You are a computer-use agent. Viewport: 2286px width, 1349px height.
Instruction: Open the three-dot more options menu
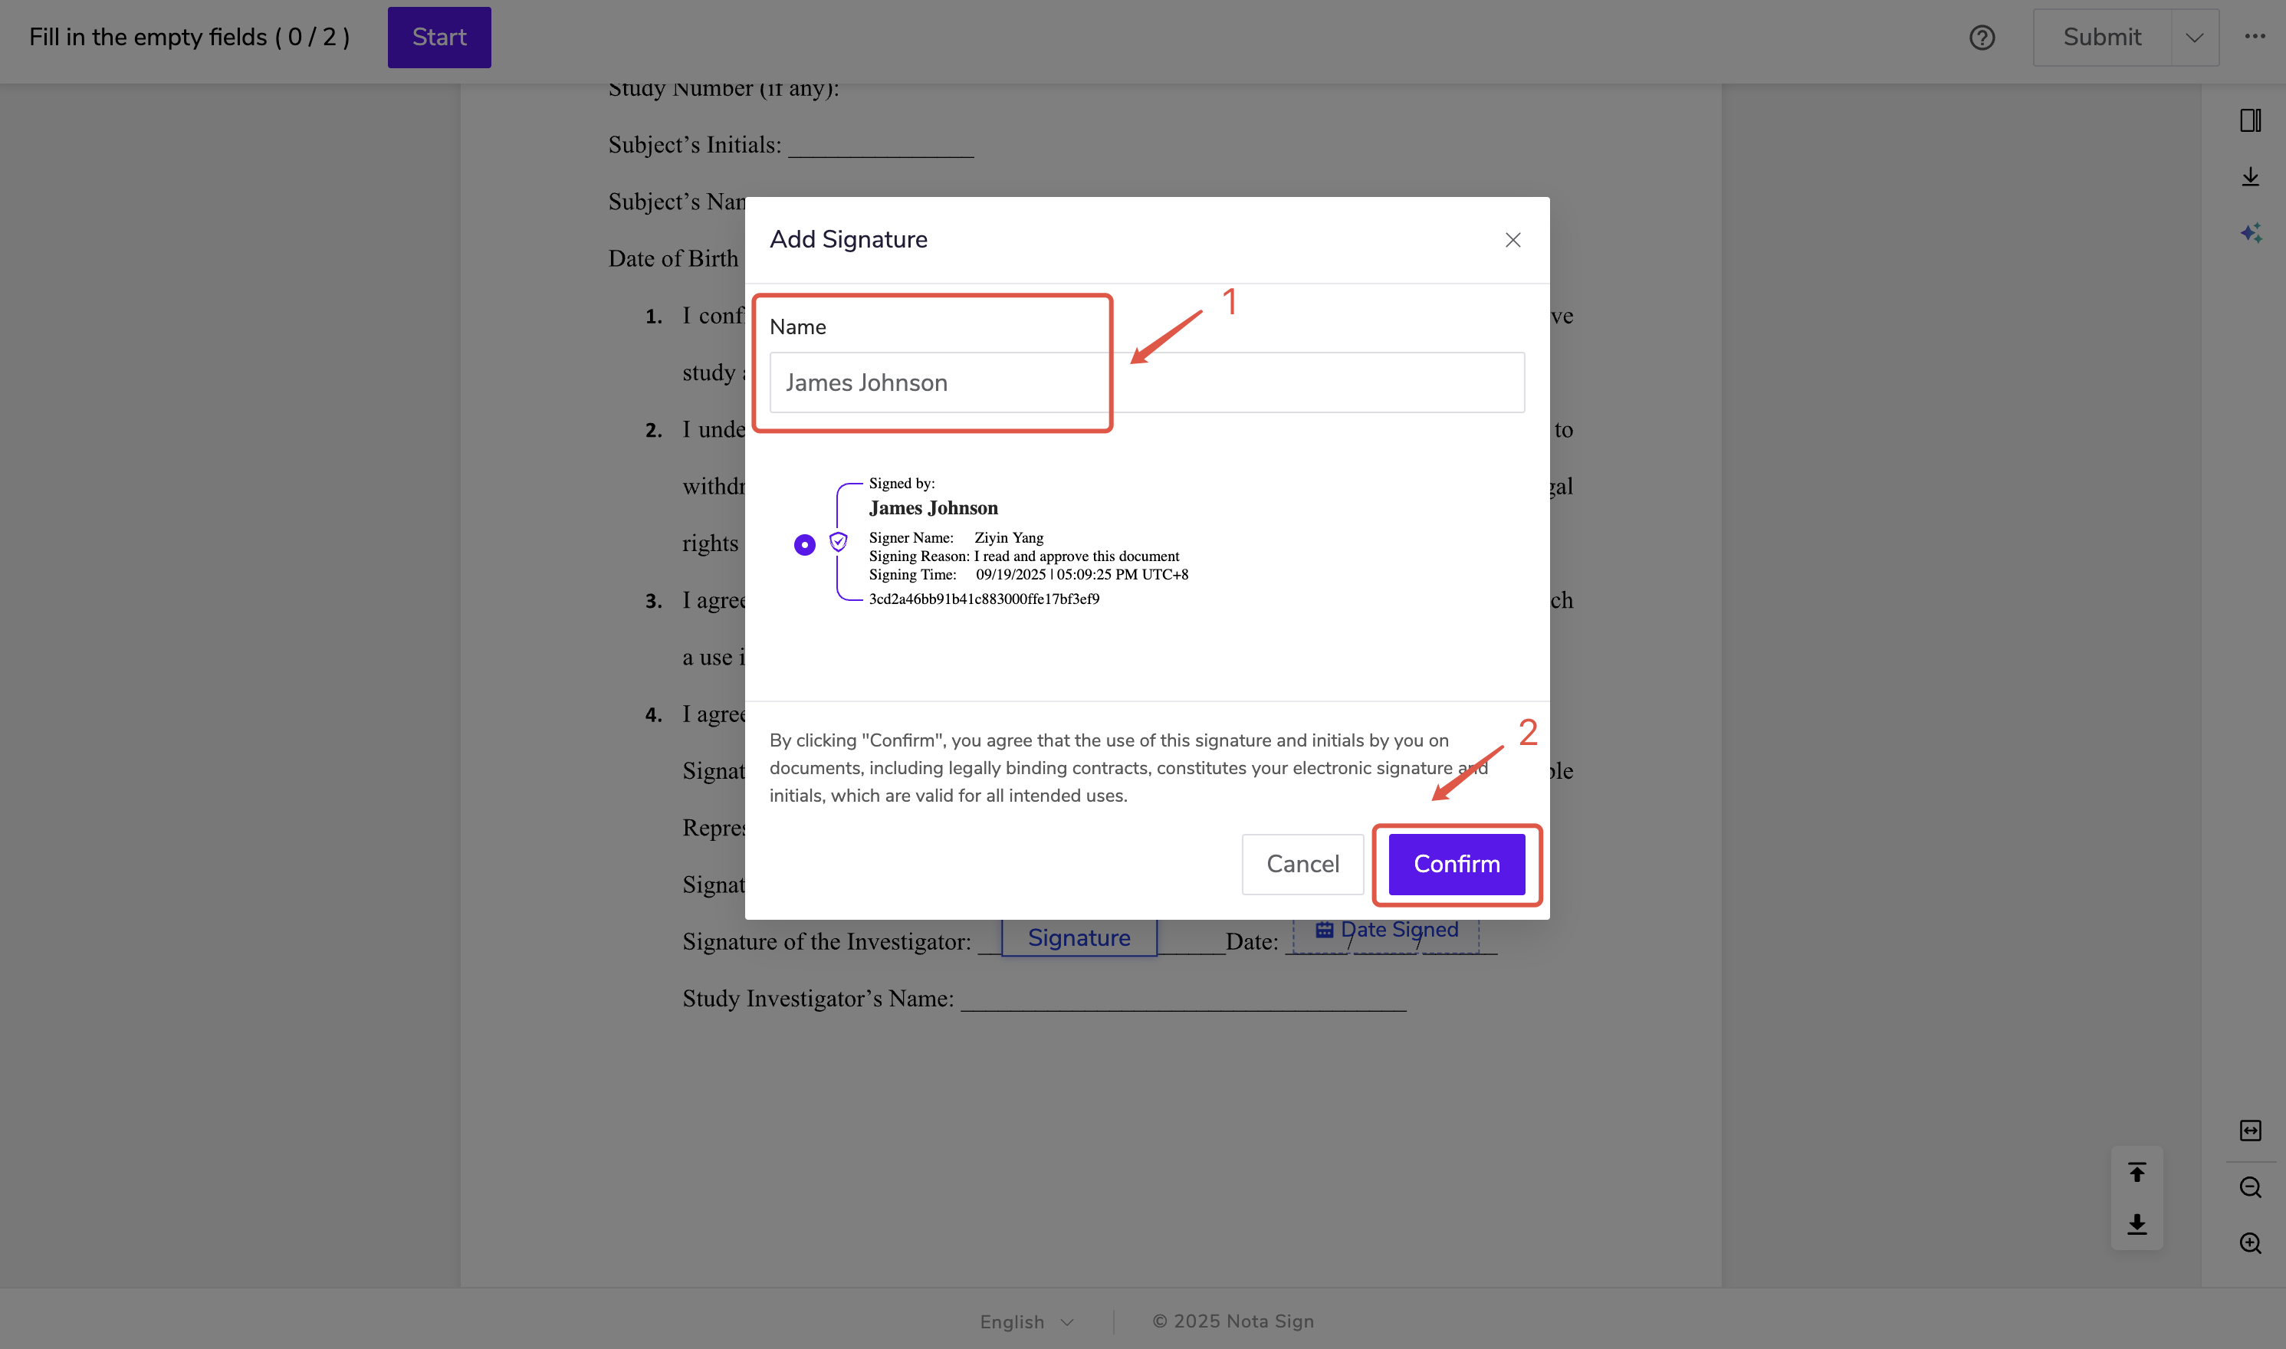[2255, 36]
